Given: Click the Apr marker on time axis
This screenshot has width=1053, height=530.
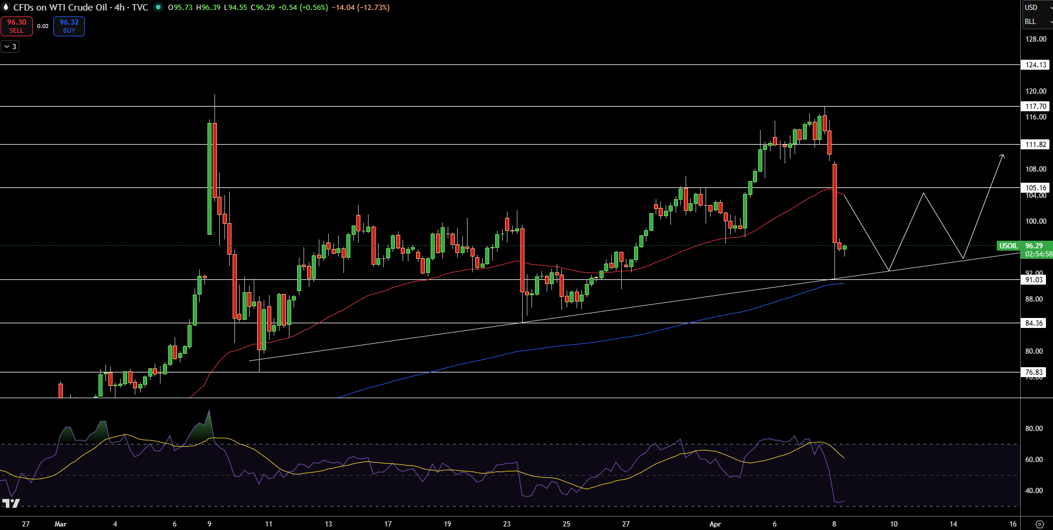Looking at the screenshot, I should click(x=715, y=524).
